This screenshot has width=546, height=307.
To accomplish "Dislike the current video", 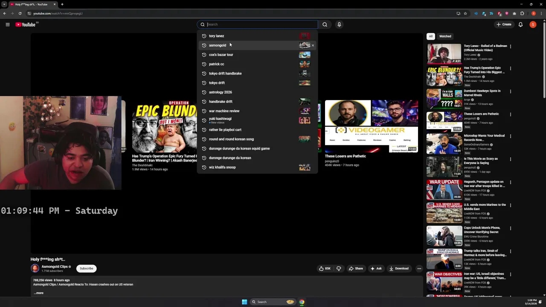I will tap(339, 269).
